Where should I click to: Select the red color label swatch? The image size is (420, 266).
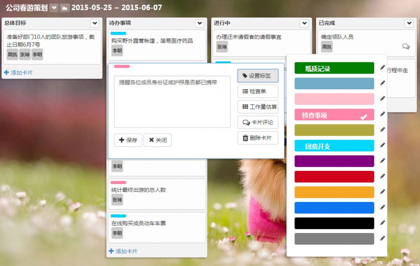click(x=334, y=177)
